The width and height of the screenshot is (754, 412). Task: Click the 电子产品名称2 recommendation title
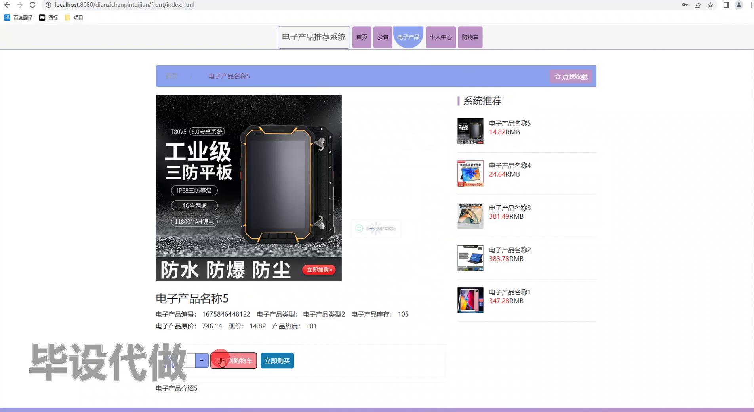[510, 250]
